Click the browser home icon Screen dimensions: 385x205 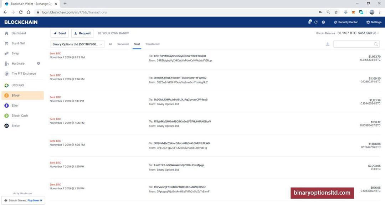[x=29, y=12]
